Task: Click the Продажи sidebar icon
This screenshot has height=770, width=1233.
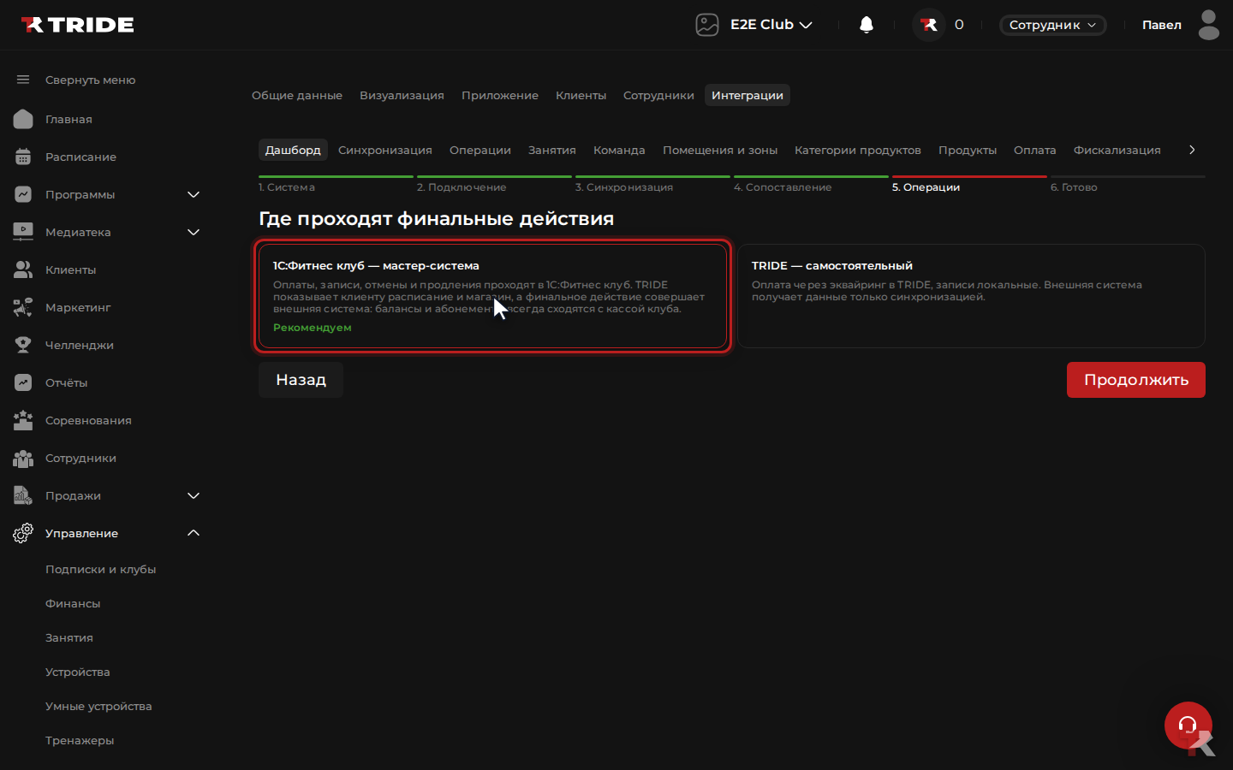Action: [23, 495]
